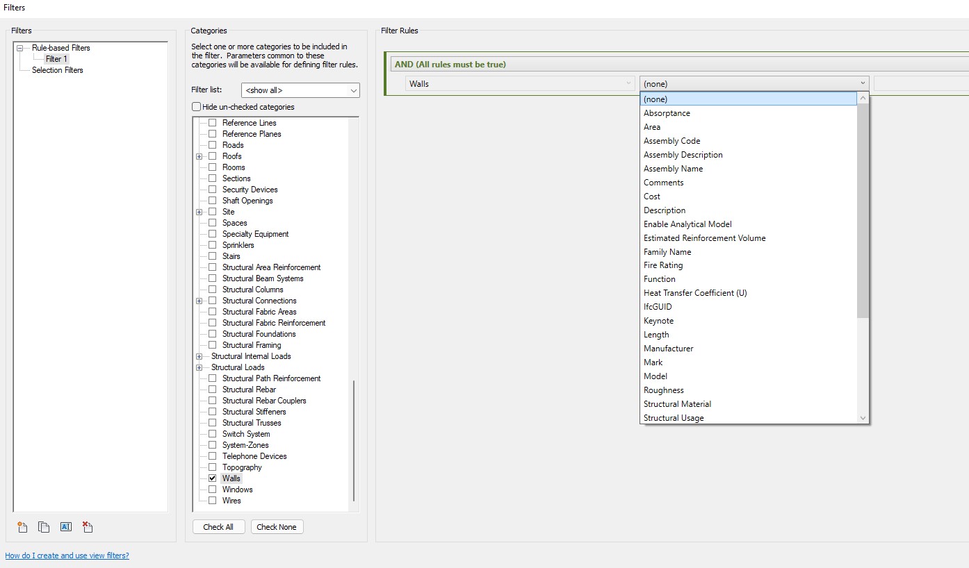The height and width of the screenshot is (568, 969).
Task: Check the Rooms category
Action: pos(212,167)
